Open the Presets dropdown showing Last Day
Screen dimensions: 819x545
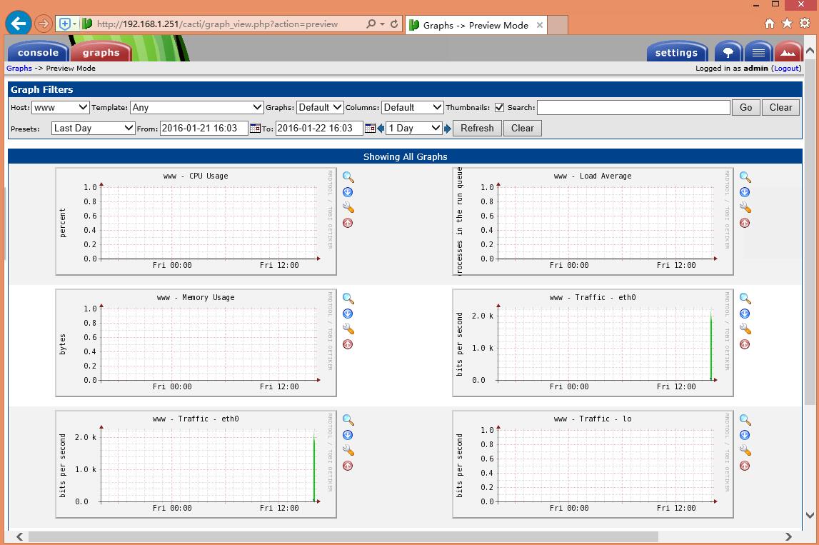(x=94, y=128)
